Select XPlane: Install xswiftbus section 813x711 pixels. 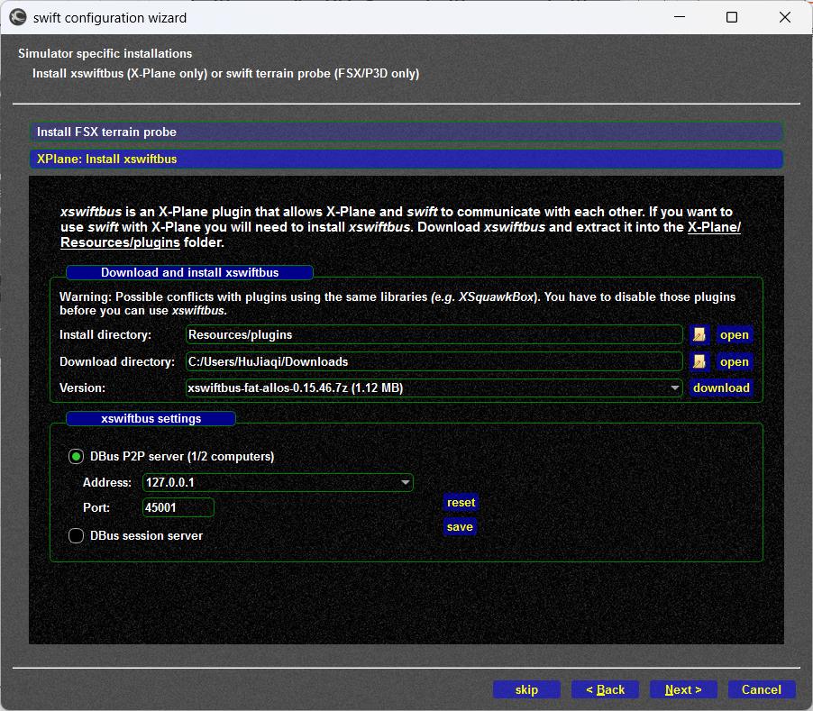(406, 160)
